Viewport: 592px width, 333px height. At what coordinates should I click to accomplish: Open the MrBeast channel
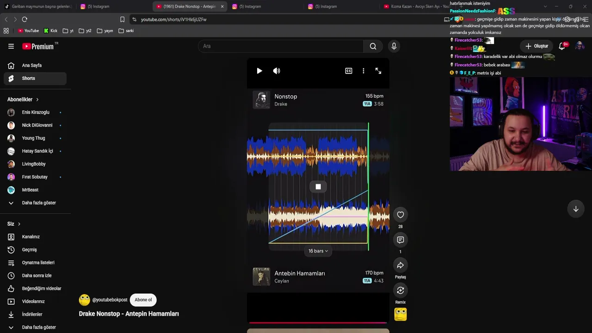tap(35, 190)
